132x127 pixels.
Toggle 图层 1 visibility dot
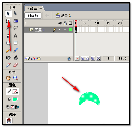point(60,30)
